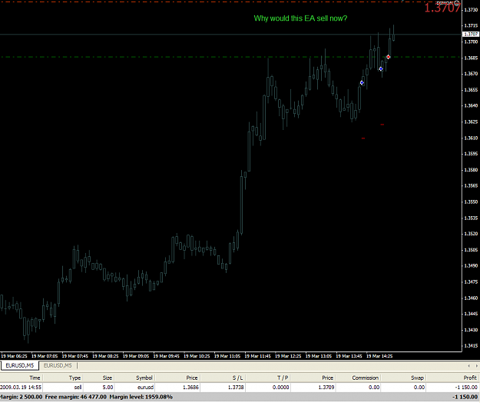Click the Swap column header

[417, 378]
